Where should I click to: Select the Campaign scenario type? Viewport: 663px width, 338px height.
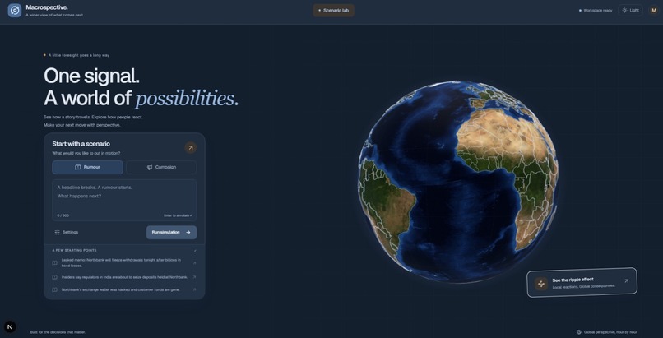coord(161,167)
